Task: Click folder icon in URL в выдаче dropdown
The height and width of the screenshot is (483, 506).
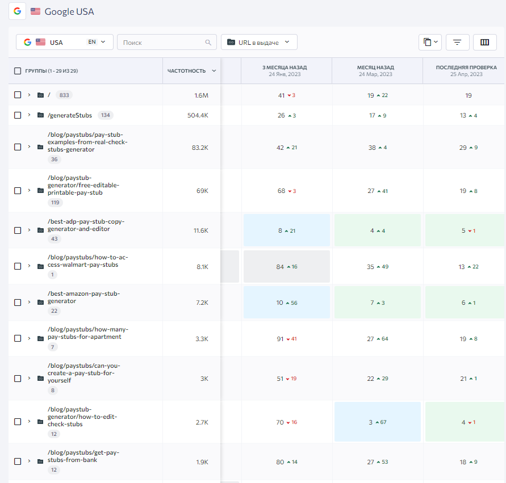Action: (x=231, y=42)
